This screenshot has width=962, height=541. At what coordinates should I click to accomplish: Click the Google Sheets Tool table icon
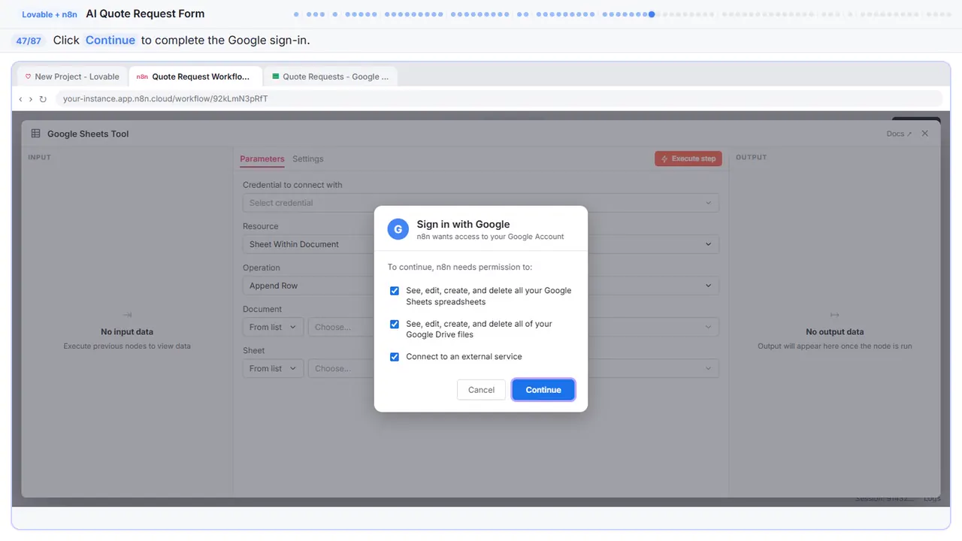tap(35, 134)
